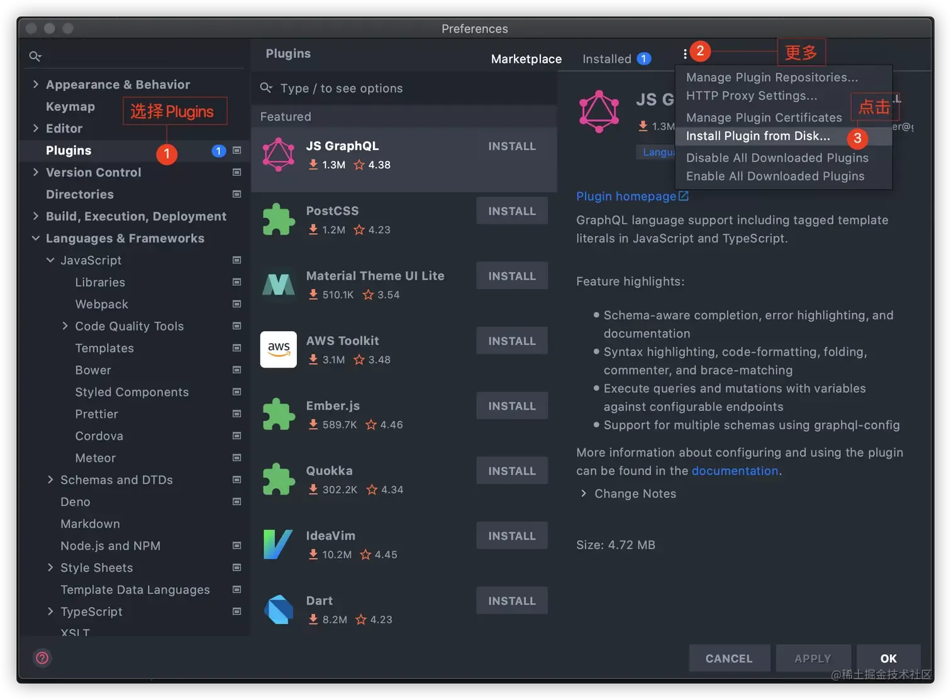This screenshot has width=951, height=700.
Task: Expand Change Notes in plugin details
Action: coord(584,493)
